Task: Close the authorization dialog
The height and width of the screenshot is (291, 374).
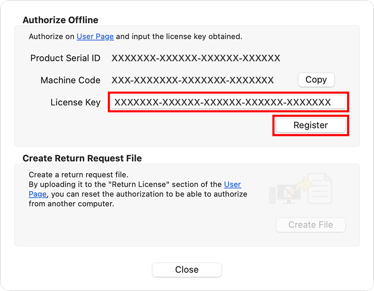Action: [x=187, y=270]
